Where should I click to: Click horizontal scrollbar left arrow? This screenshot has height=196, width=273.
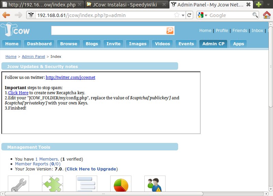[2, 194]
